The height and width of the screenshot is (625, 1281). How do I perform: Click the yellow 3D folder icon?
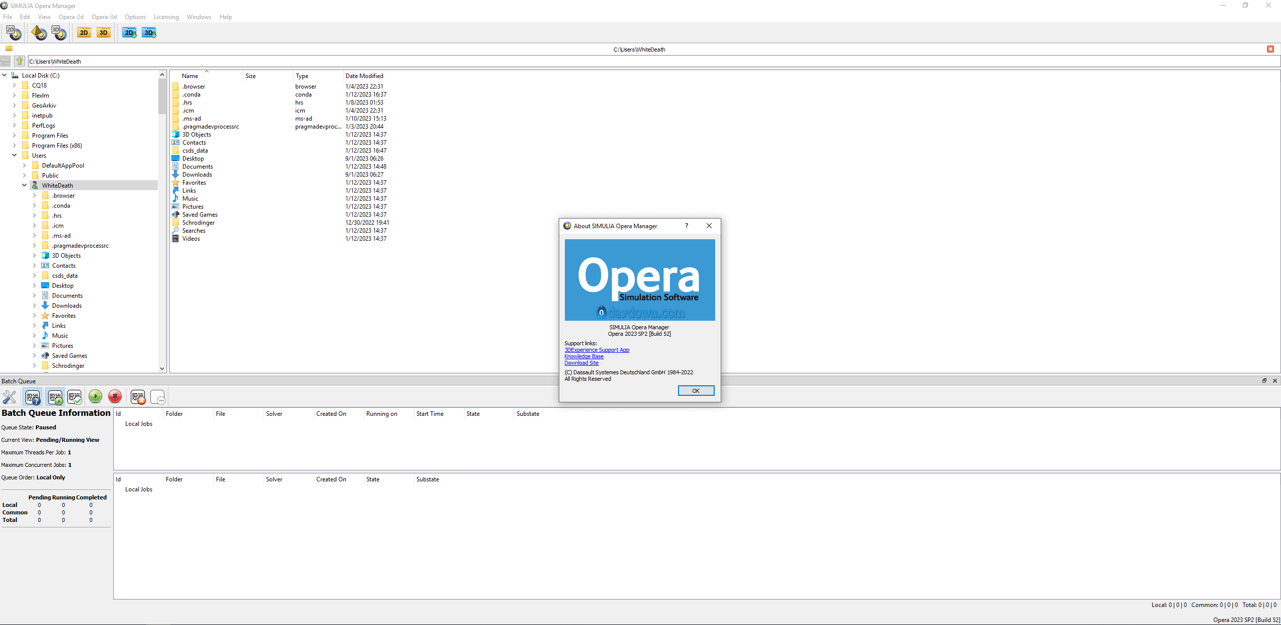pos(103,33)
